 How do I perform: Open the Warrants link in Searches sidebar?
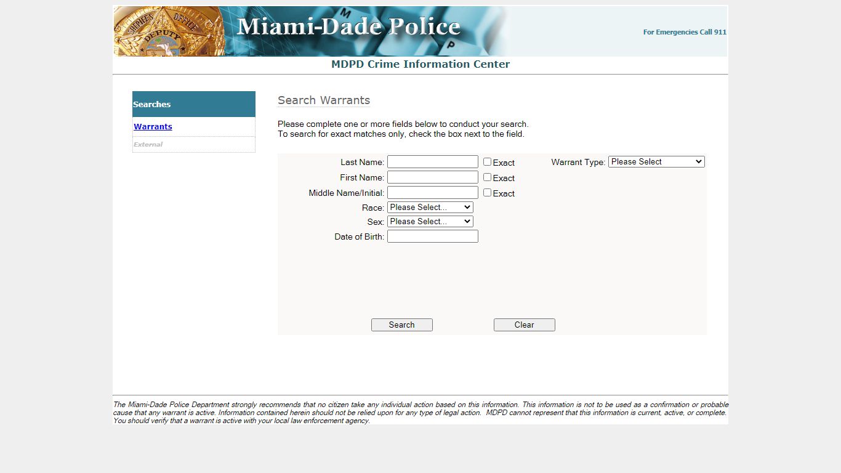pos(153,126)
